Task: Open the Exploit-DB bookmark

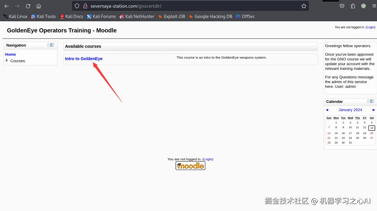Action: tap(171, 17)
